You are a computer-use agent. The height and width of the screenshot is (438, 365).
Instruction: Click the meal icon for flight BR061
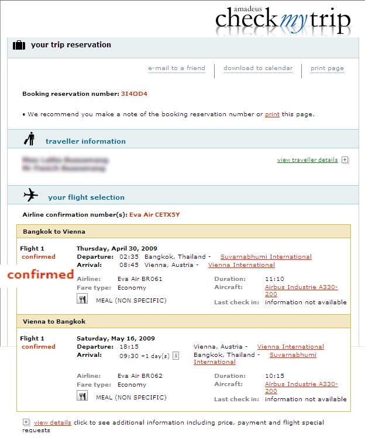coord(82,298)
